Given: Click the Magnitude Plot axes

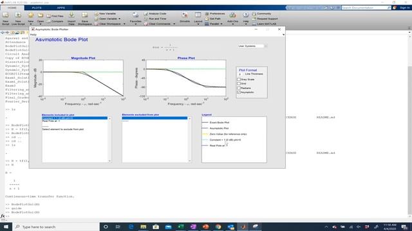Looking at the screenshot, I should tap(83, 78).
